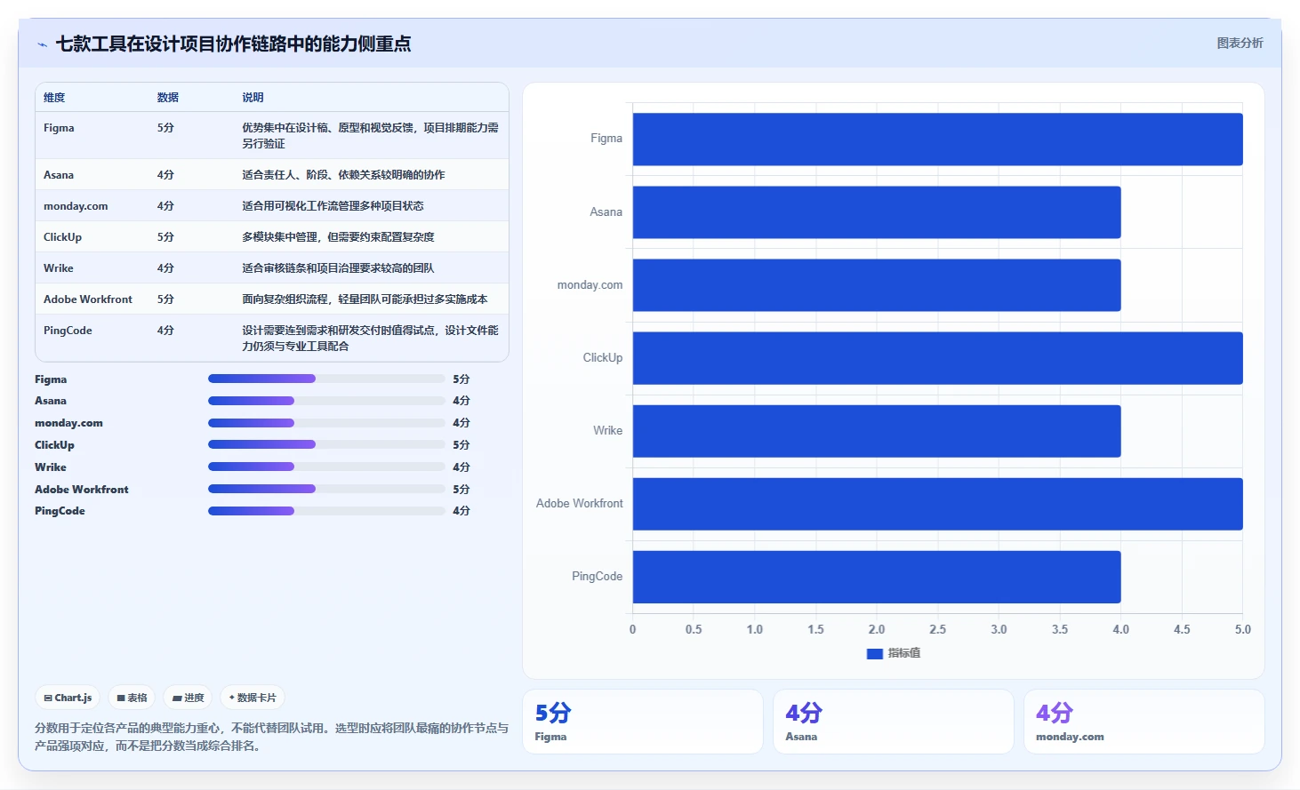Image resolution: width=1300 pixels, height=790 pixels.
Task: Click the bold Wrike label in progress list
Action: tap(51, 467)
